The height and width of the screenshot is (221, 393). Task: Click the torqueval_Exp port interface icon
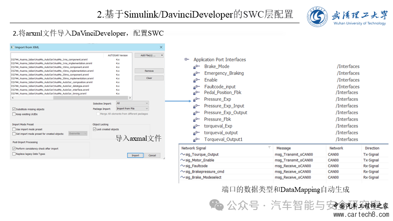(x=196, y=126)
